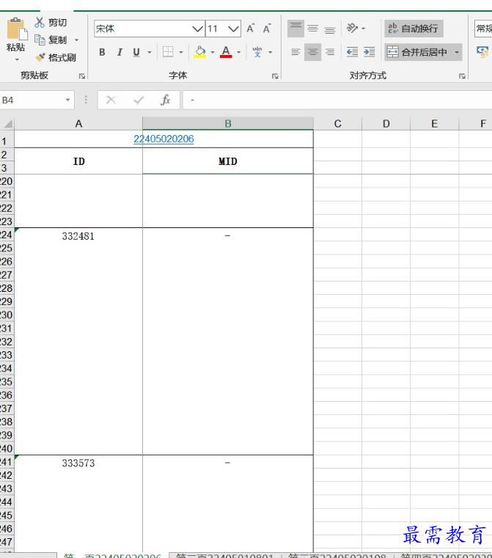Viewport: 492px width, 558px height.
Task: Open the font name dropdown 宋体
Action: click(197, 29)
